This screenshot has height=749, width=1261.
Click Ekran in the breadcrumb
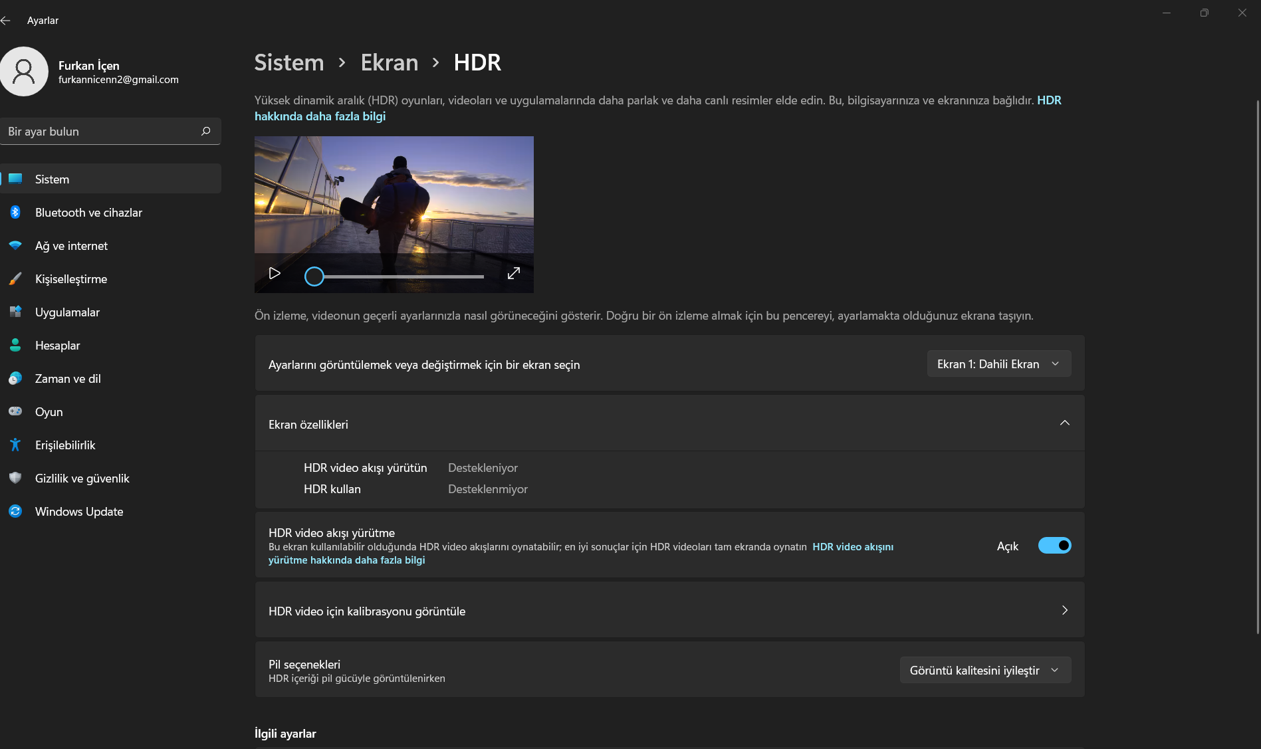(390, 62)
